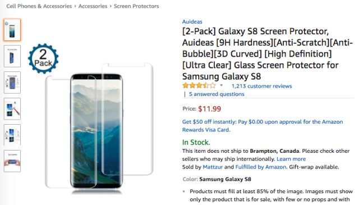Image resolution: width=359 pixels, height=205 pixels.
Task: Visit the Mattzur seller page
Action: [213, 167]
